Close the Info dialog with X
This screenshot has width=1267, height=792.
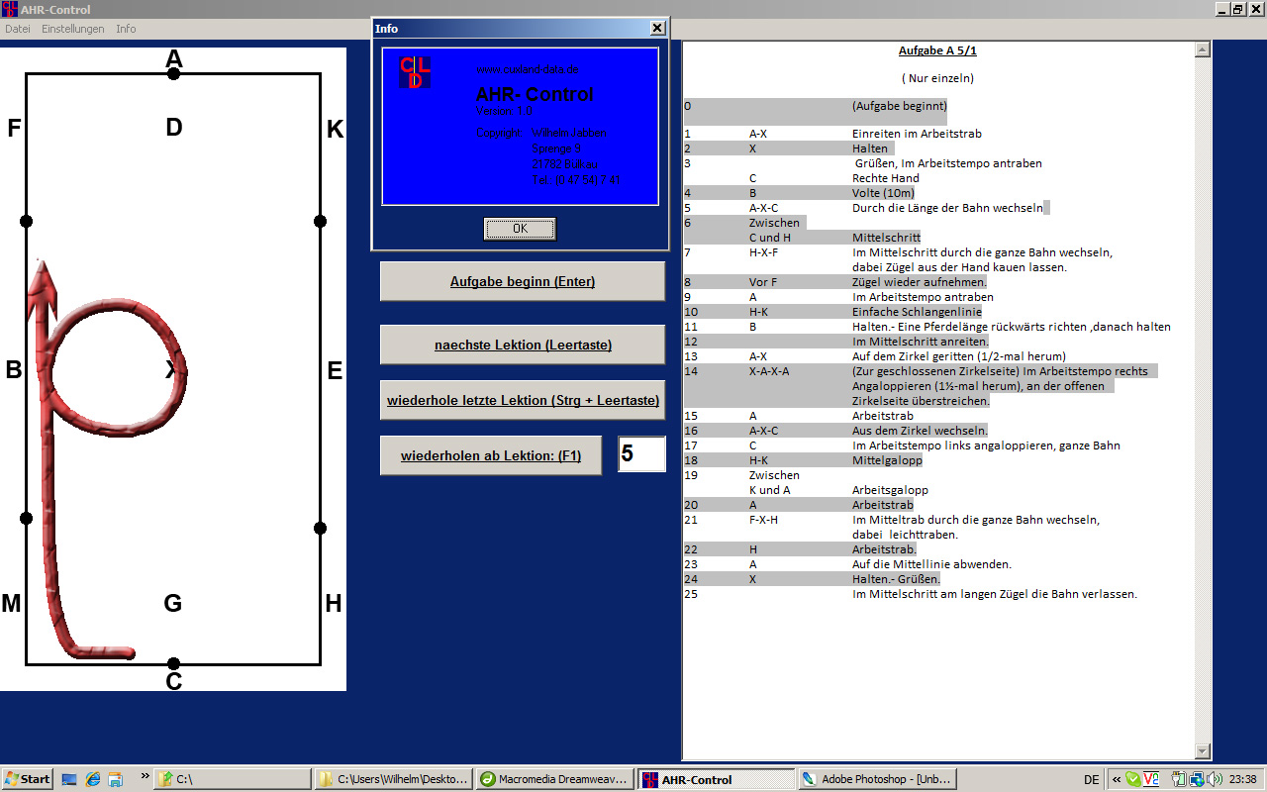(x=657, y=29)
